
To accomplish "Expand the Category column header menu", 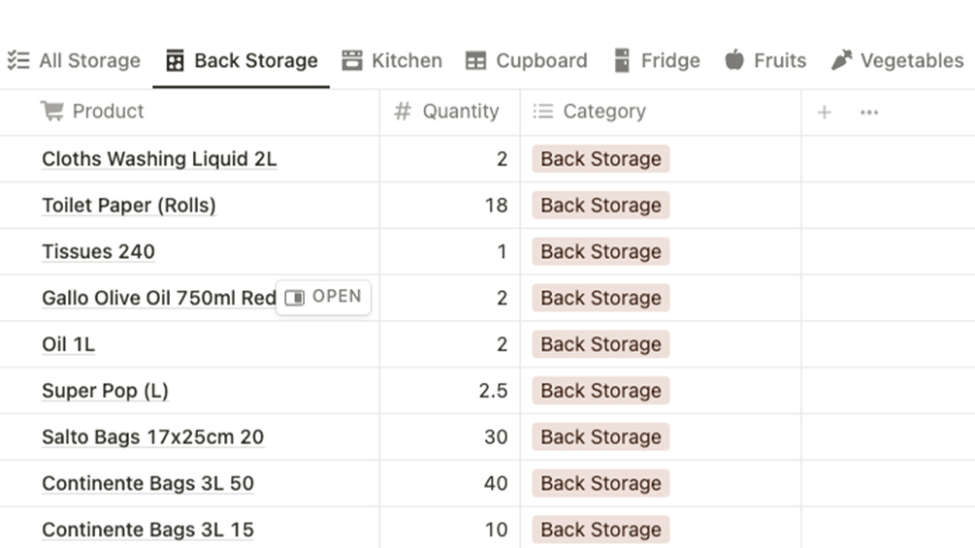I will 603,112.
